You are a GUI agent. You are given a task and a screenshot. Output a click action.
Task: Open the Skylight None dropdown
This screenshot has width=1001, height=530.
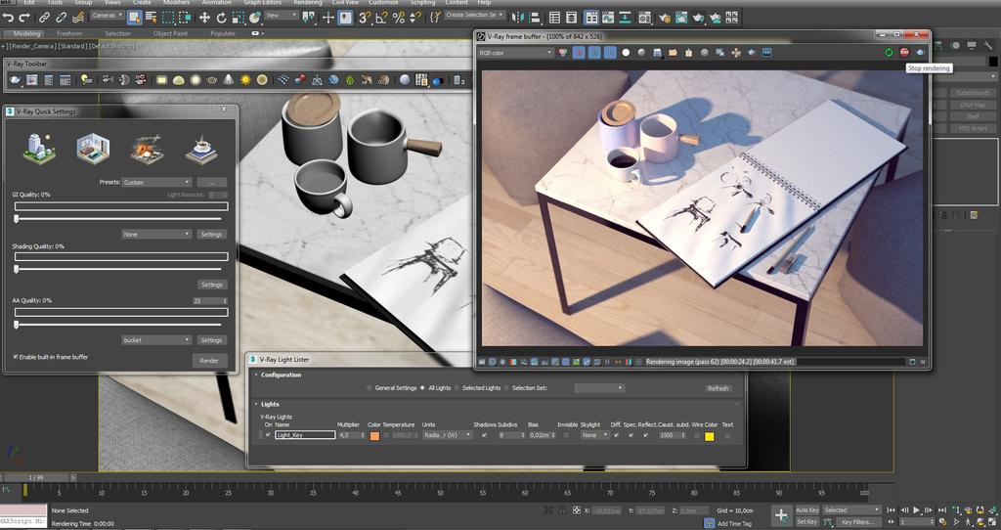[x=594, y=435]
